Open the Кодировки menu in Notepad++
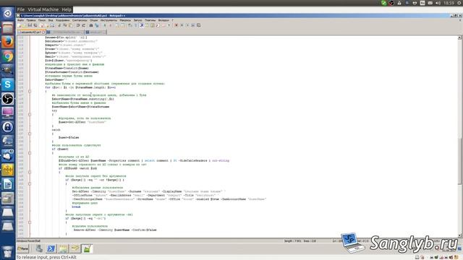Viewport: 463px width, 260px height. pos(63,20)
